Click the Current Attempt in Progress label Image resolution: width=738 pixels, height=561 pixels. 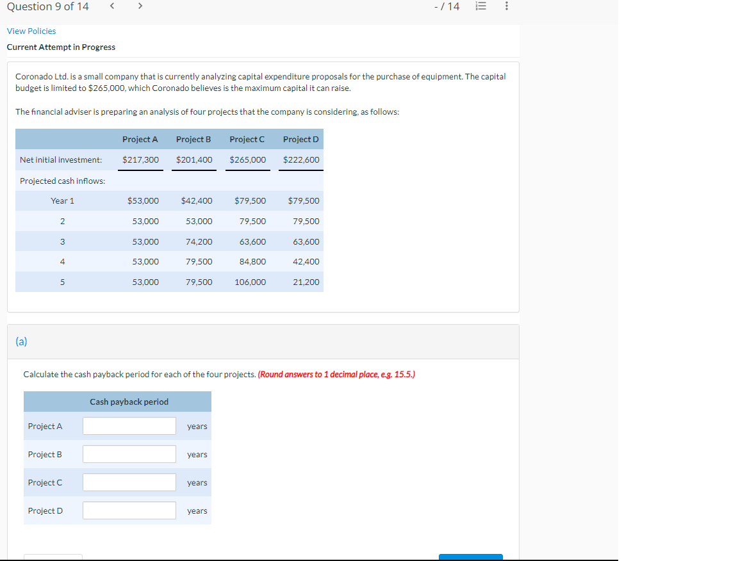point(61,47)
